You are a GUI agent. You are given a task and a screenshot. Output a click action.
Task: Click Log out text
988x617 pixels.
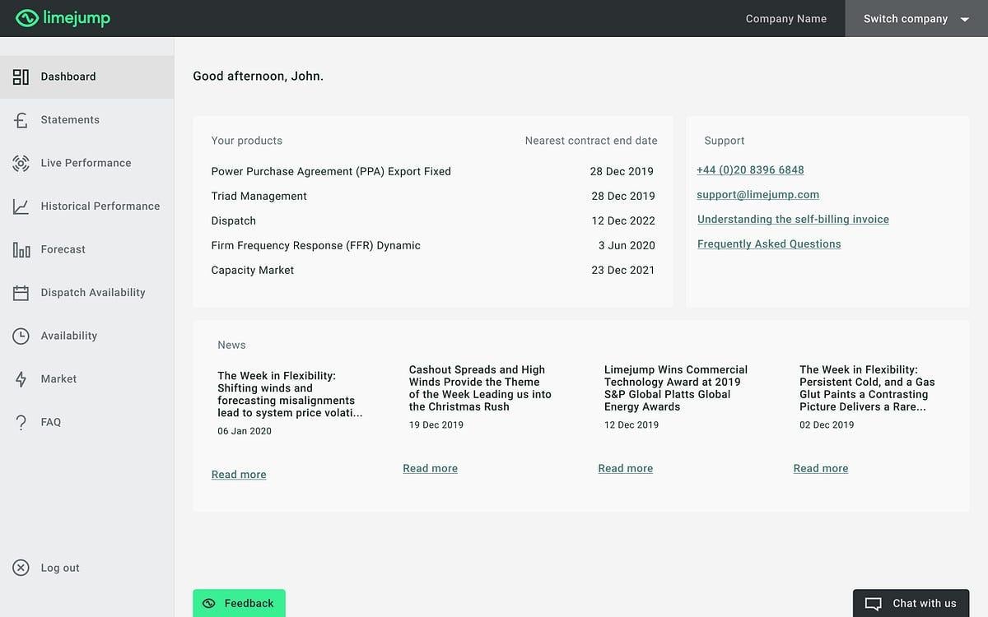click(x=60, y=568)
